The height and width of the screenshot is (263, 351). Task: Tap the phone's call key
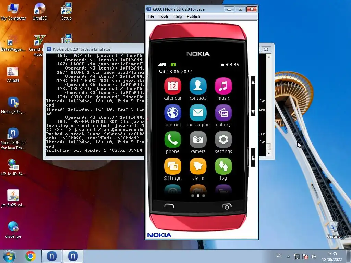169,206
